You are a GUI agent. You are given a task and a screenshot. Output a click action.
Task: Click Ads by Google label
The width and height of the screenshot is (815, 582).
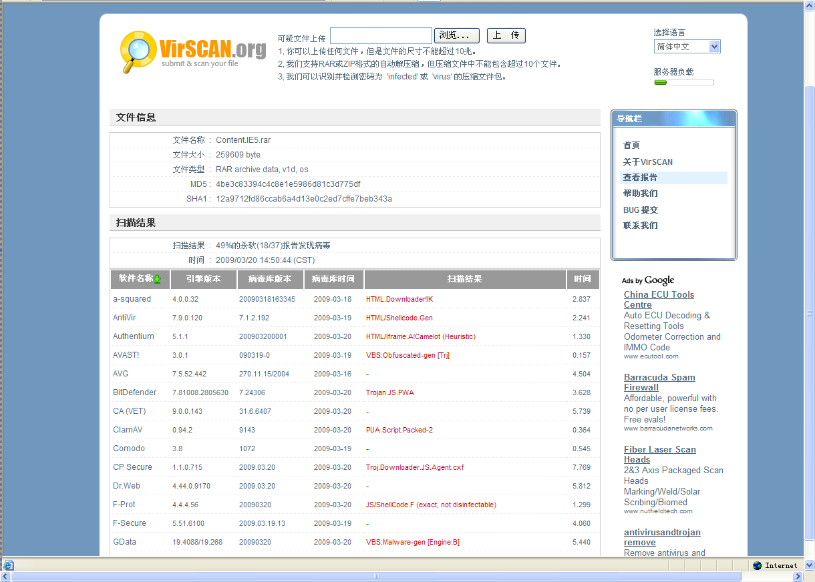pyautogui.click(x=648, y=281)
